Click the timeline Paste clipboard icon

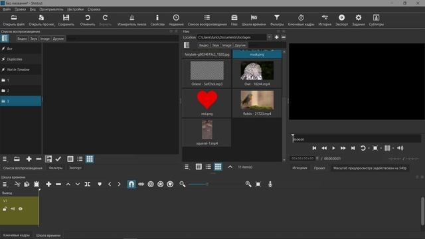pos(37,185)
